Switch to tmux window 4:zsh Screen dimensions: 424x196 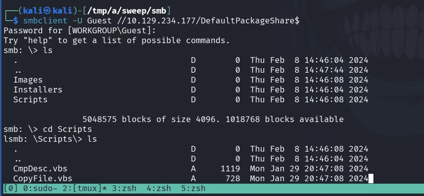click(158, 189)
